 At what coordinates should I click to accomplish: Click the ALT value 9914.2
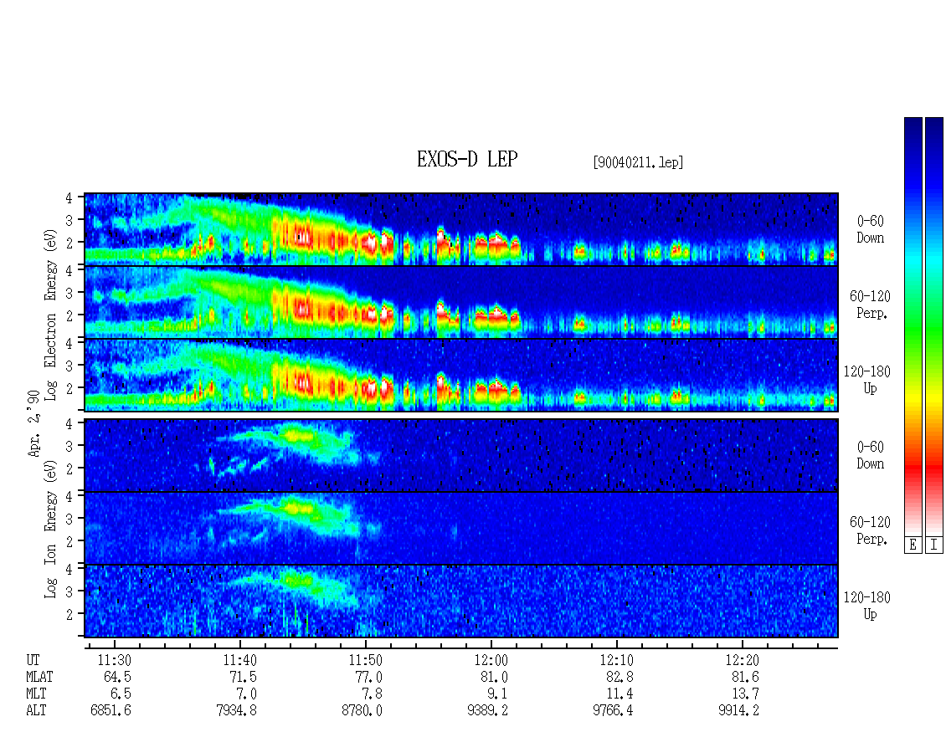pos(738,711)
